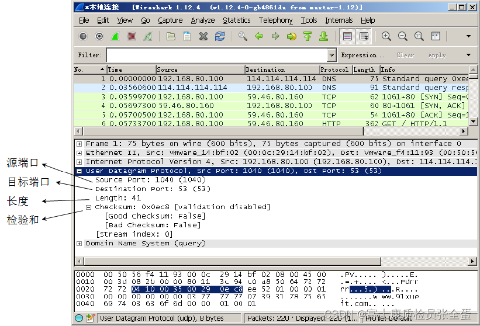
Task: Open the Filter history dropdown arrow
Action: 331,56
